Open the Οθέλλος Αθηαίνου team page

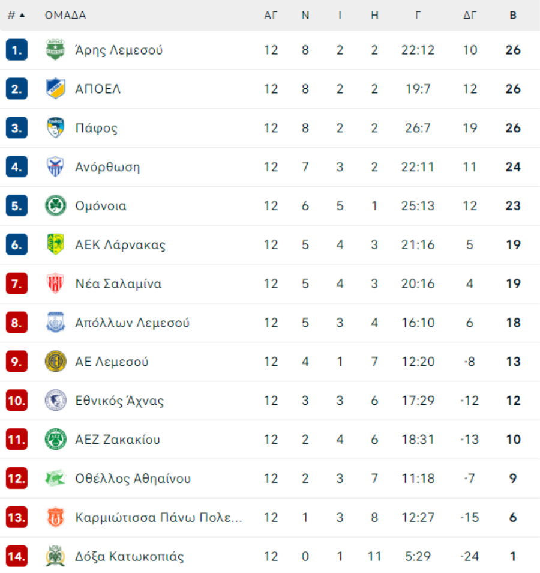[133, 478]
